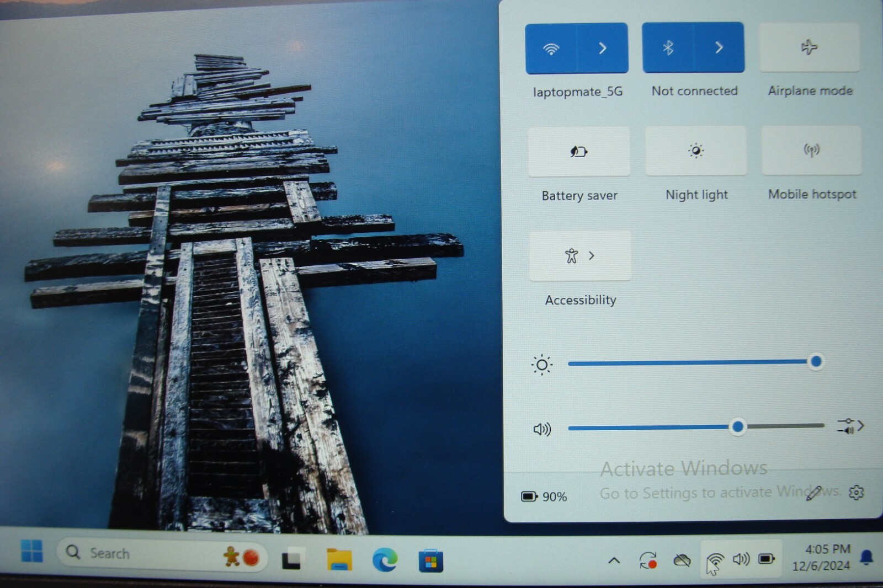
Task: Toggle Bluetooth off
Action: click(x=668, y=48)
